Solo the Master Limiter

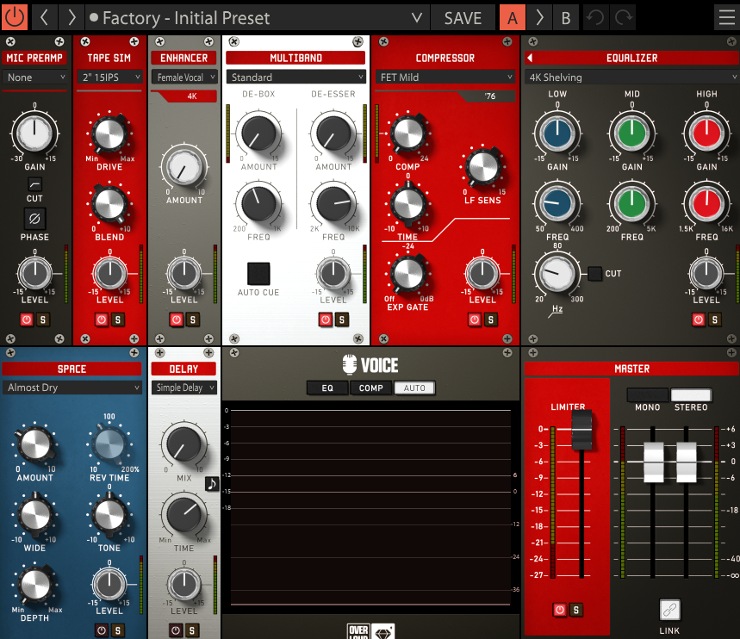575,610
